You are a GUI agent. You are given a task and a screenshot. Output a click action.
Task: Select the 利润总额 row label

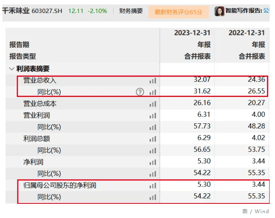click(36, 139)
